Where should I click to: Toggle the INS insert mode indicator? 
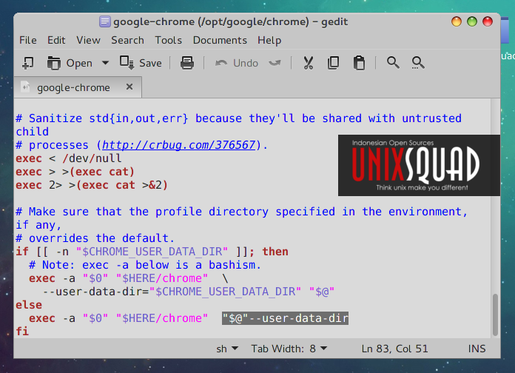click(x=477, y=349)
